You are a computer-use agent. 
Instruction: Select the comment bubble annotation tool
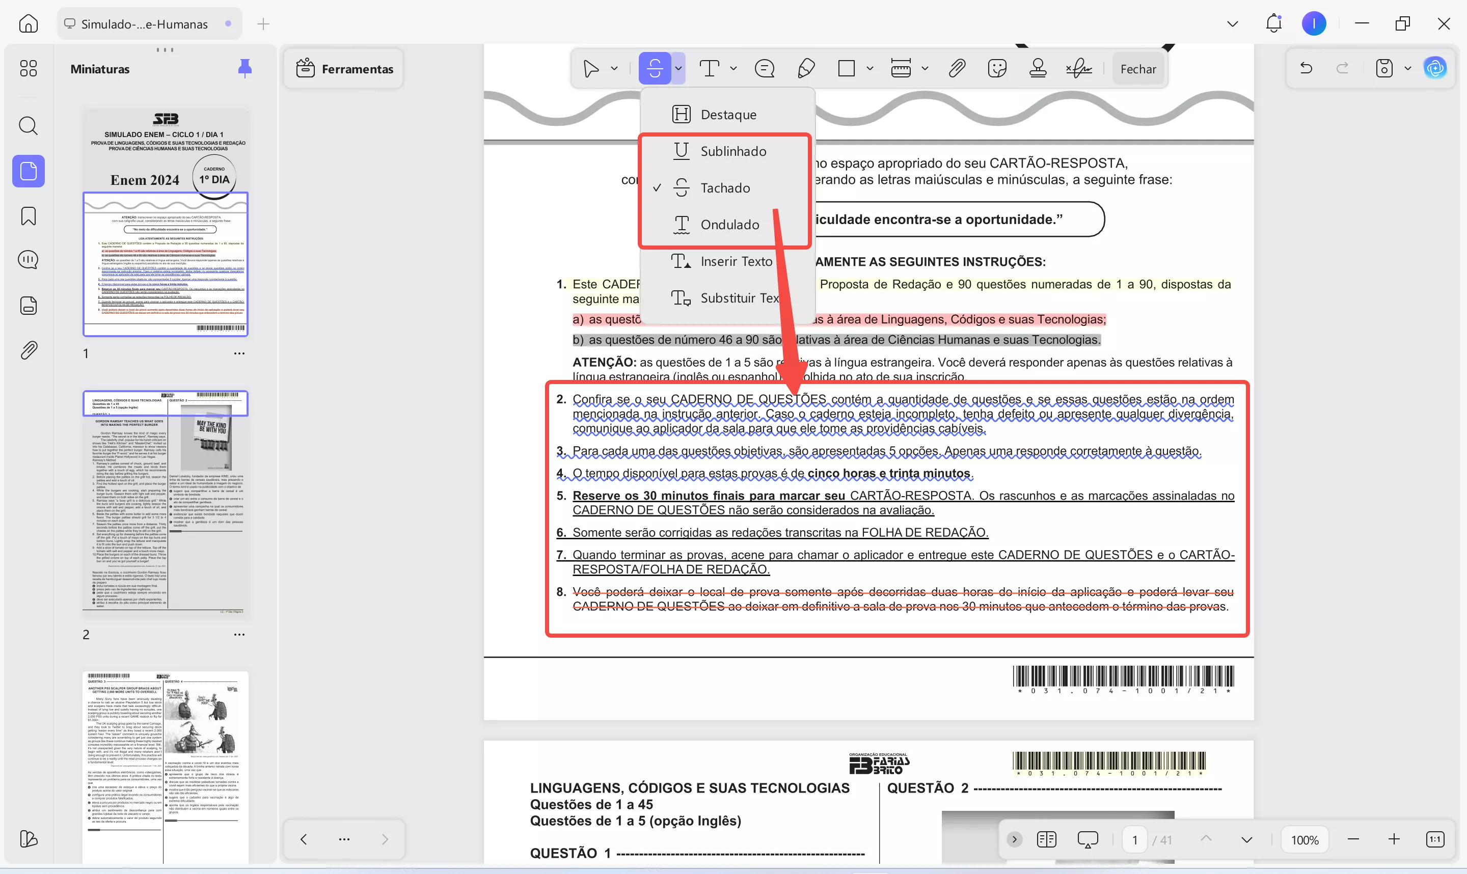764,68
